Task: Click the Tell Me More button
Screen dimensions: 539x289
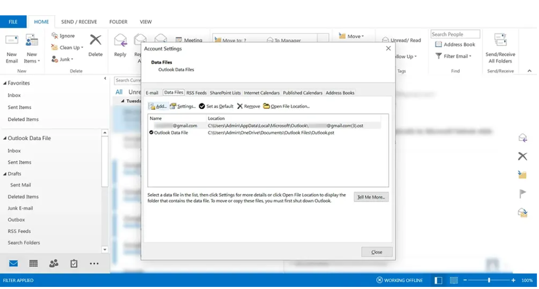Action: (x=371, y=197)
